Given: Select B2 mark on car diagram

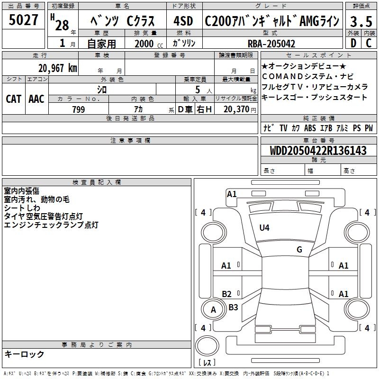Looking at the screenshot, I should 226,294.
